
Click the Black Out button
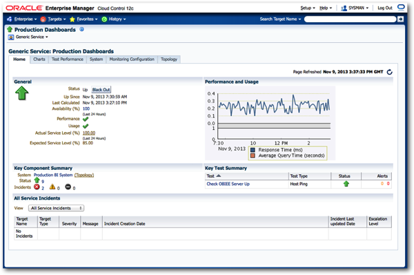click(x=101, y=90)
